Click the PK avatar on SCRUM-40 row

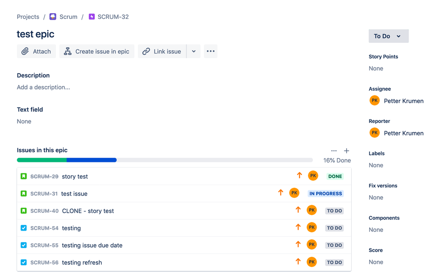(x=311, y=210)
